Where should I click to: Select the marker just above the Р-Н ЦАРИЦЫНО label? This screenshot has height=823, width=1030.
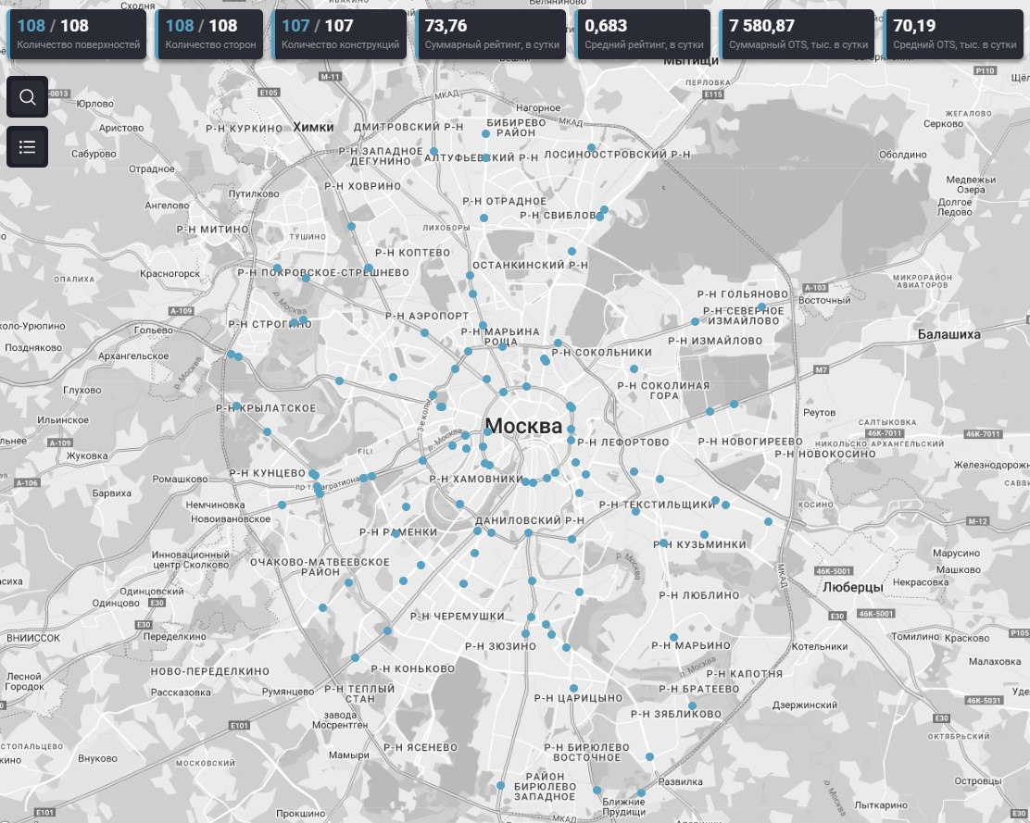point(573,689)
